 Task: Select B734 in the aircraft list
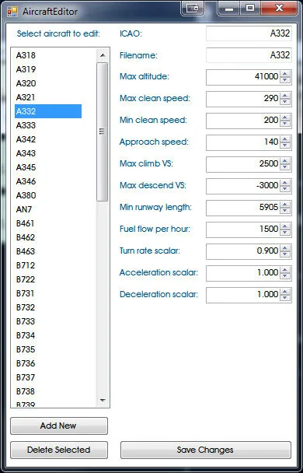point(48,335)
